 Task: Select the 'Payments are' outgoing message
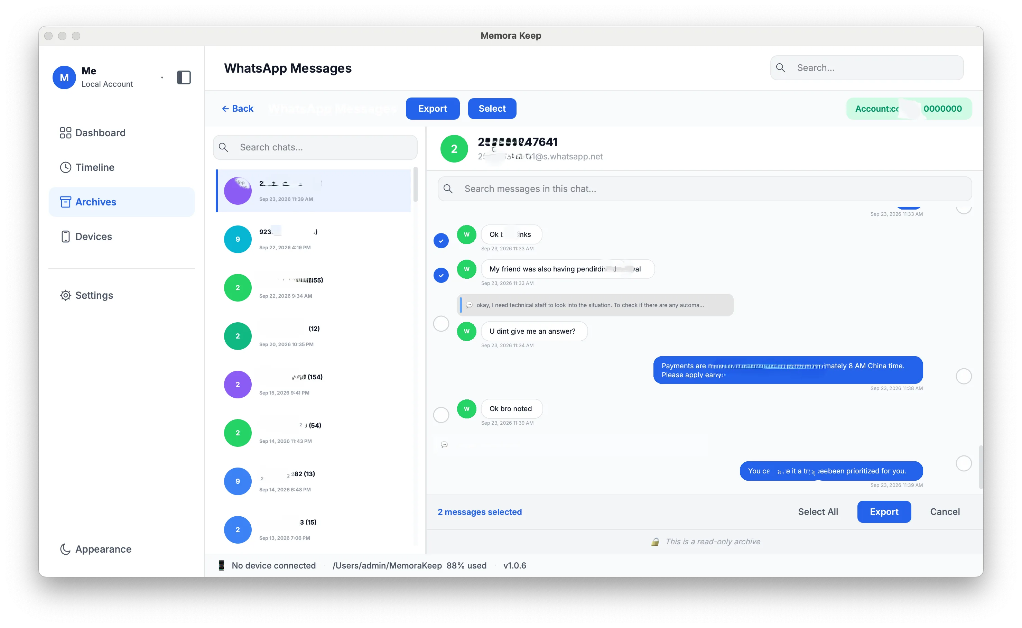(x=964, y=376)
